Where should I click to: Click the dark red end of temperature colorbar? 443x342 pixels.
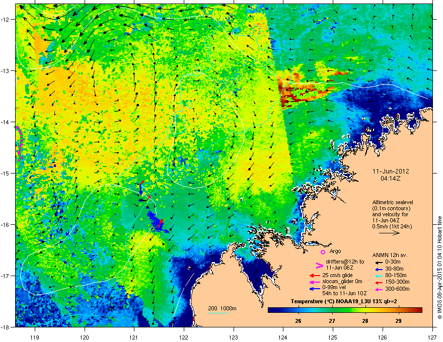[419, 310]
